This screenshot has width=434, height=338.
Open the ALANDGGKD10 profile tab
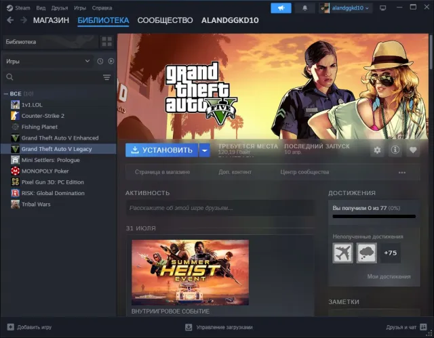230,20
